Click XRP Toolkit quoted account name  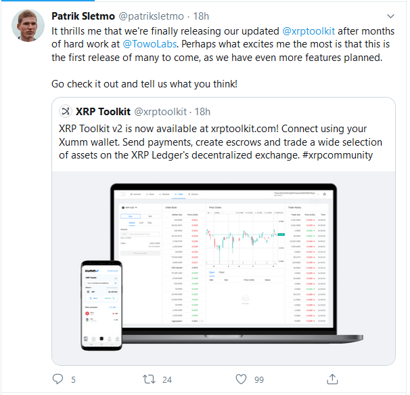pos(103,111)
